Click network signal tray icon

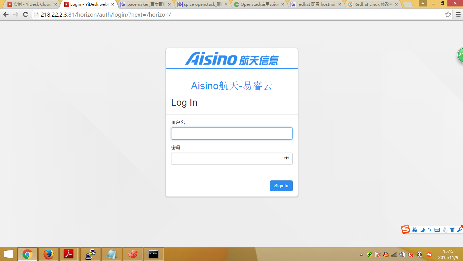[x=394, y=254]
